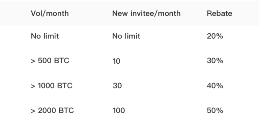This screenshot has height=136, width=259.
Task: Click the New invitee/month column header
Action: pyautogui.click(x=146, y=13)
